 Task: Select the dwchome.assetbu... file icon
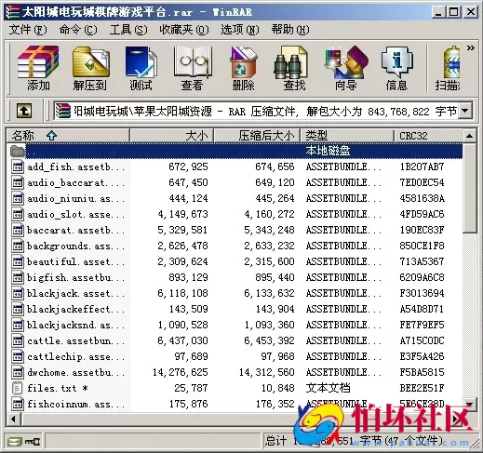(18, 372)
